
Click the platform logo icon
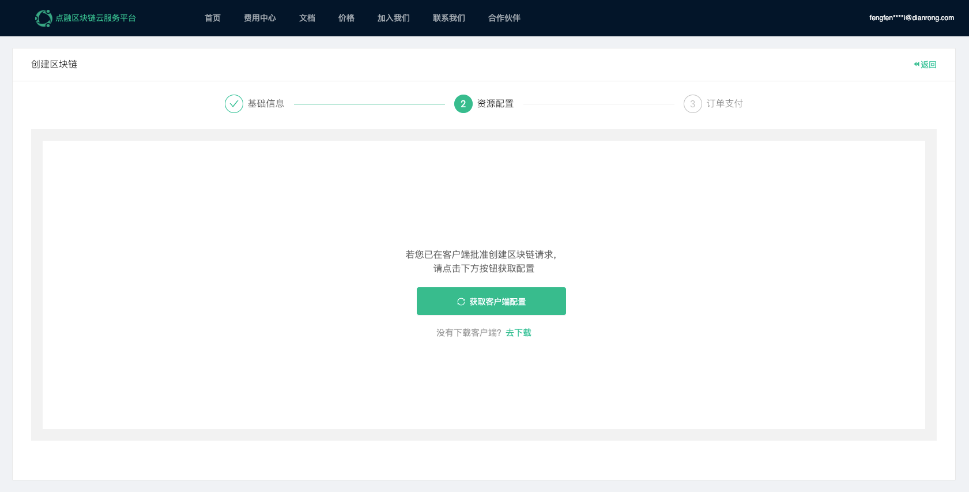[x=43, y=18]
